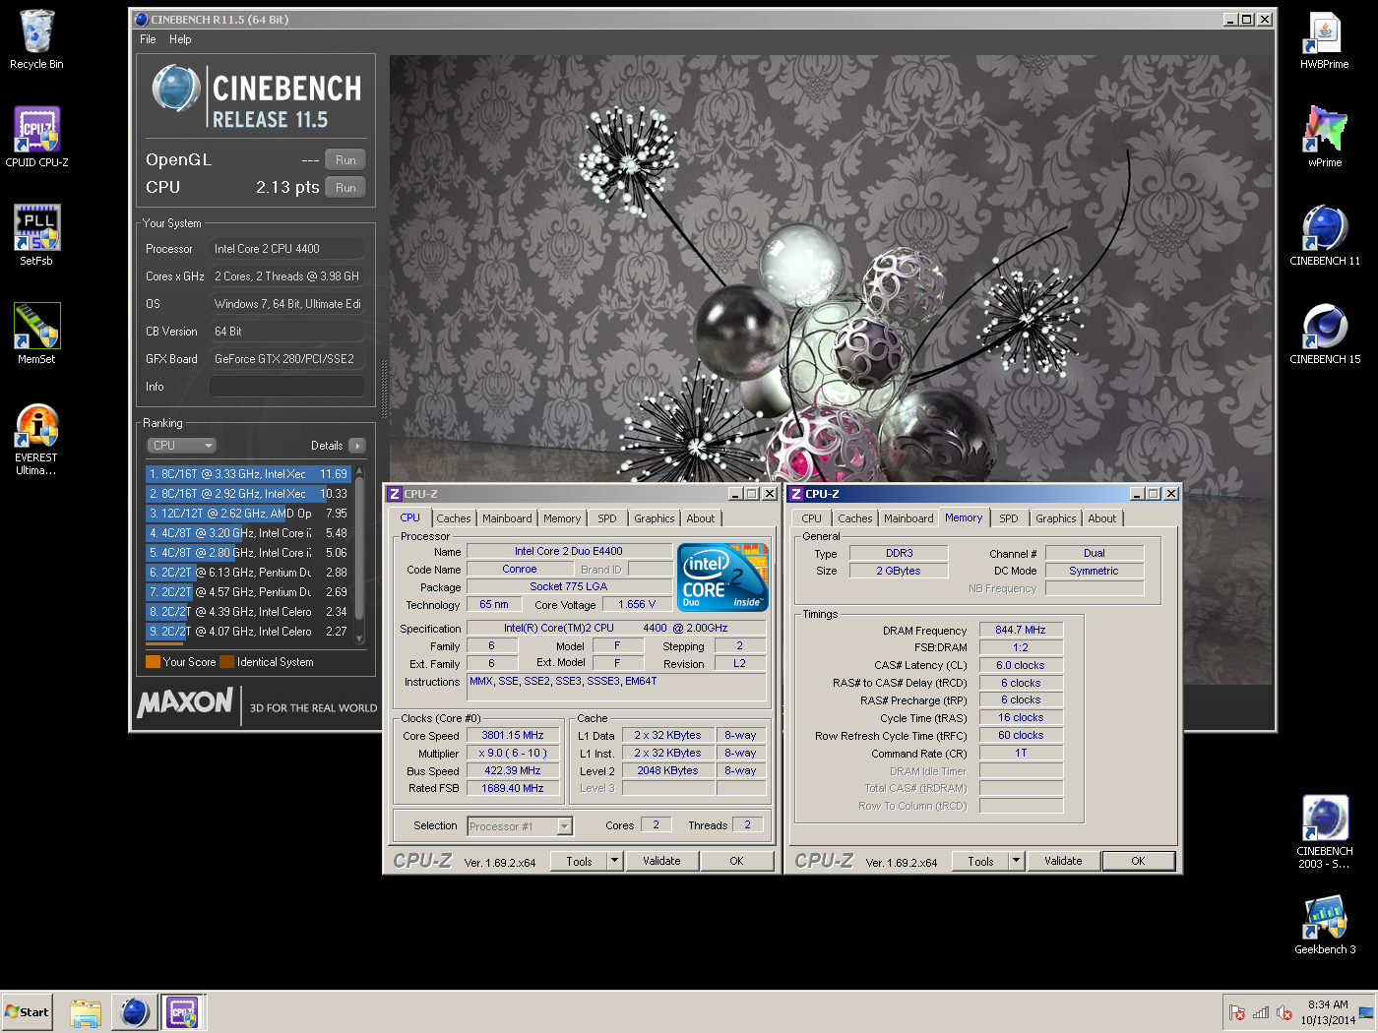Click Validate in right CPU-Z window

click(x=1063, y=862)
